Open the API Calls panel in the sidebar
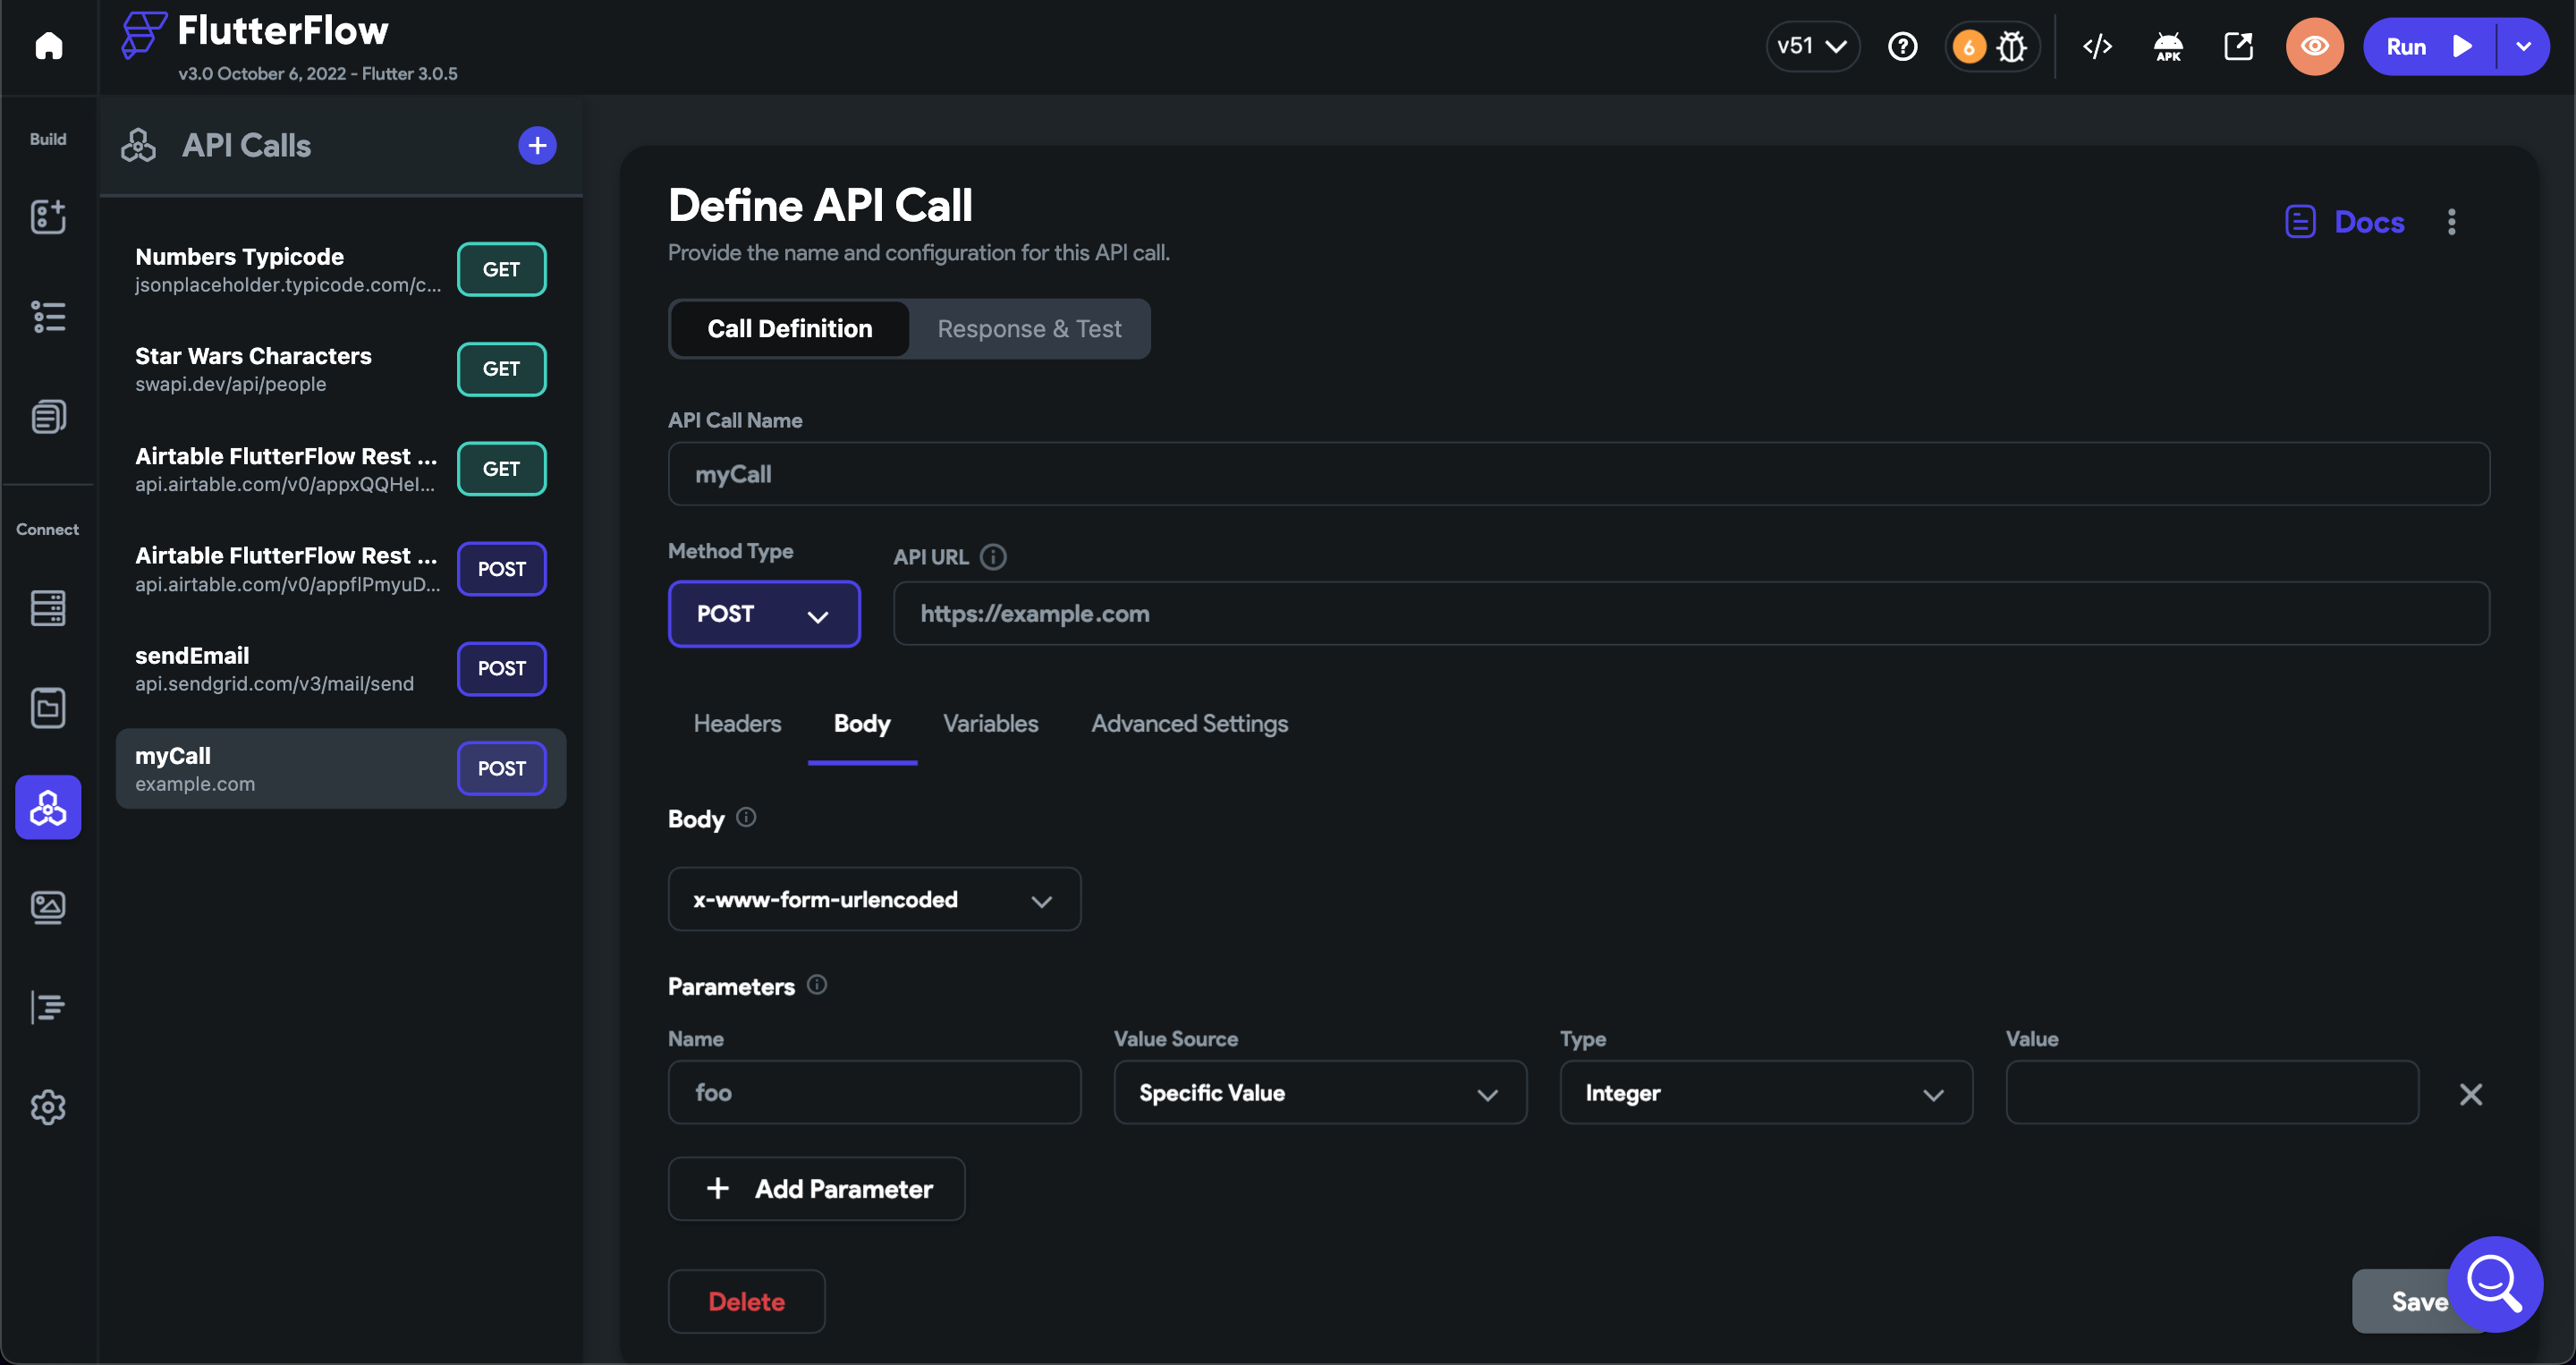This screenshot has height=1365, width=2576. (x=48, y=807)
